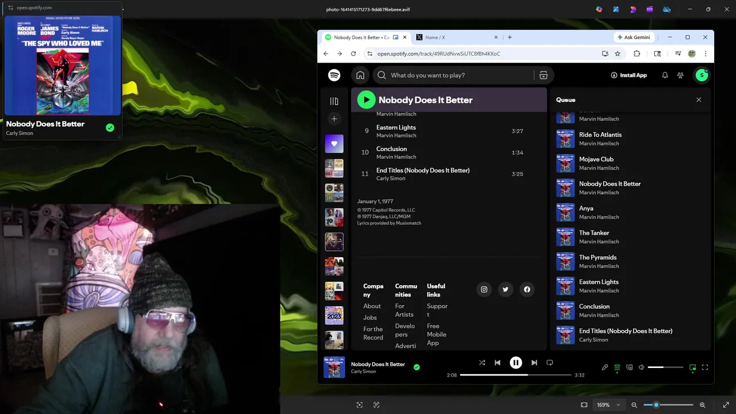The image size is (736, 414).
Task: Adjust the Spotify volume slider
Action: 665,367
